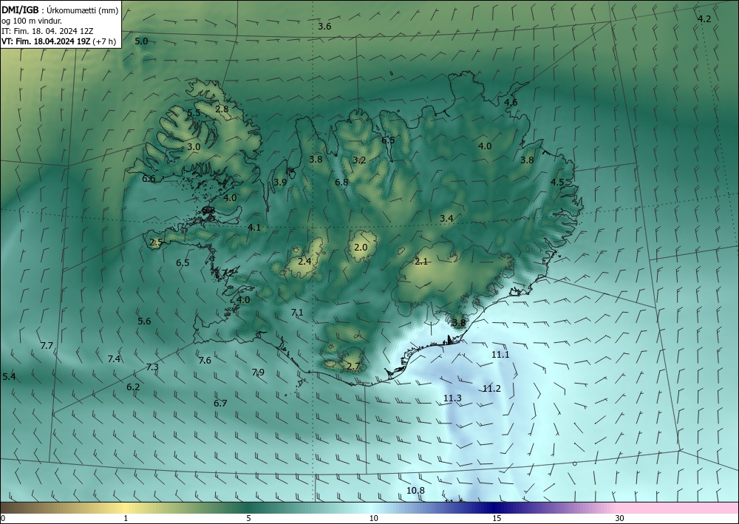Screen dimensions: 739x524
Task: Click the 2.8 value in the Westfjords
Action: click(x=222, y=109)
